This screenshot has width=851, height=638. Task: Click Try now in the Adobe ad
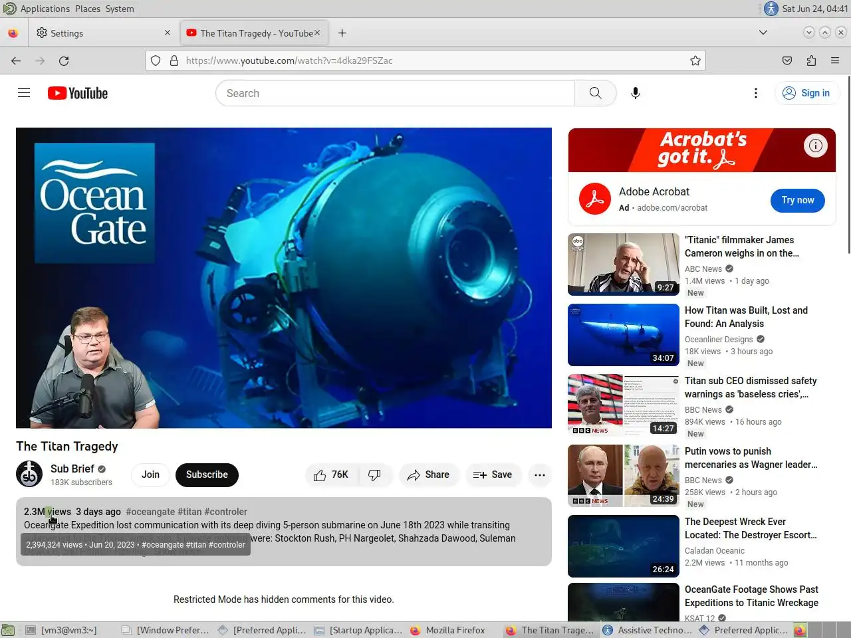pos(798,200)
